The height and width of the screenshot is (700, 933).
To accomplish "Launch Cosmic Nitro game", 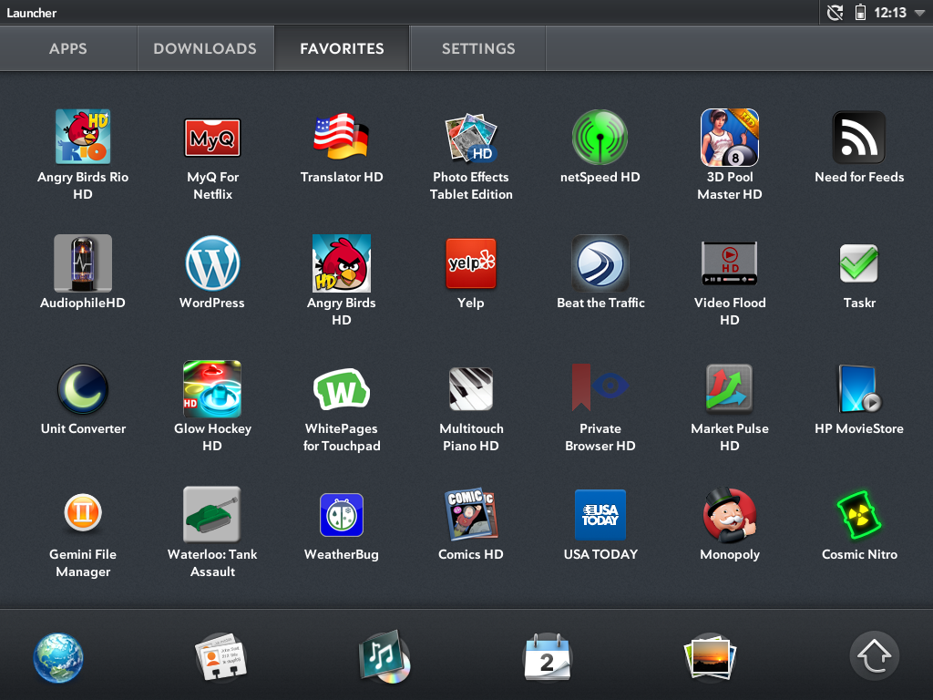I will [858, 515].
